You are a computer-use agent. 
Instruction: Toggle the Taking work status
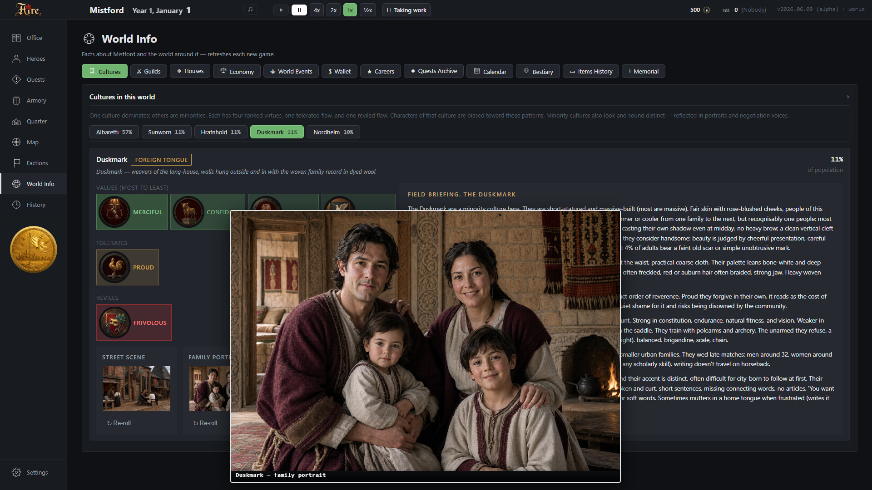pos(406,10)
